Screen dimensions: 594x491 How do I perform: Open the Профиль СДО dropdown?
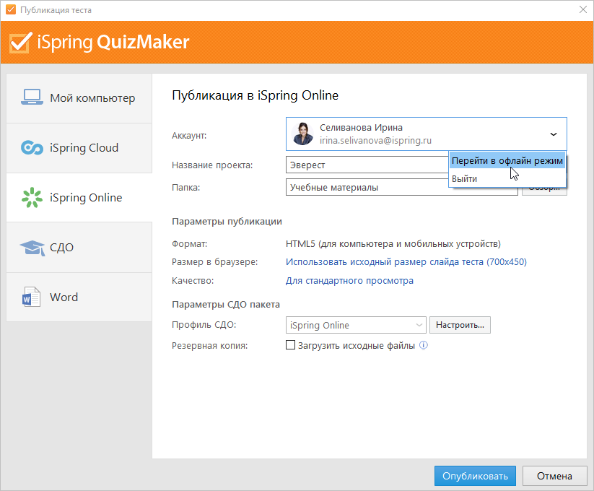tap(356, 325)
